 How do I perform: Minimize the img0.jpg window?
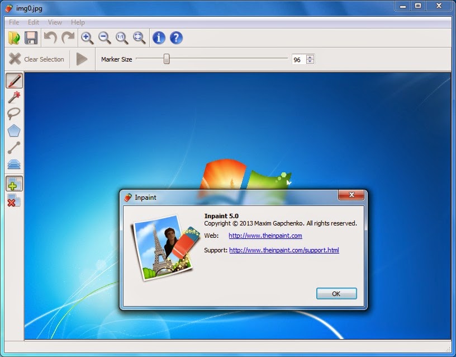click(403, 6)
